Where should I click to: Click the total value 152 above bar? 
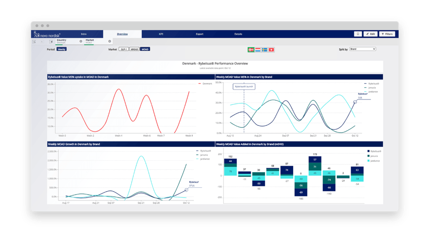coord(230,156)
